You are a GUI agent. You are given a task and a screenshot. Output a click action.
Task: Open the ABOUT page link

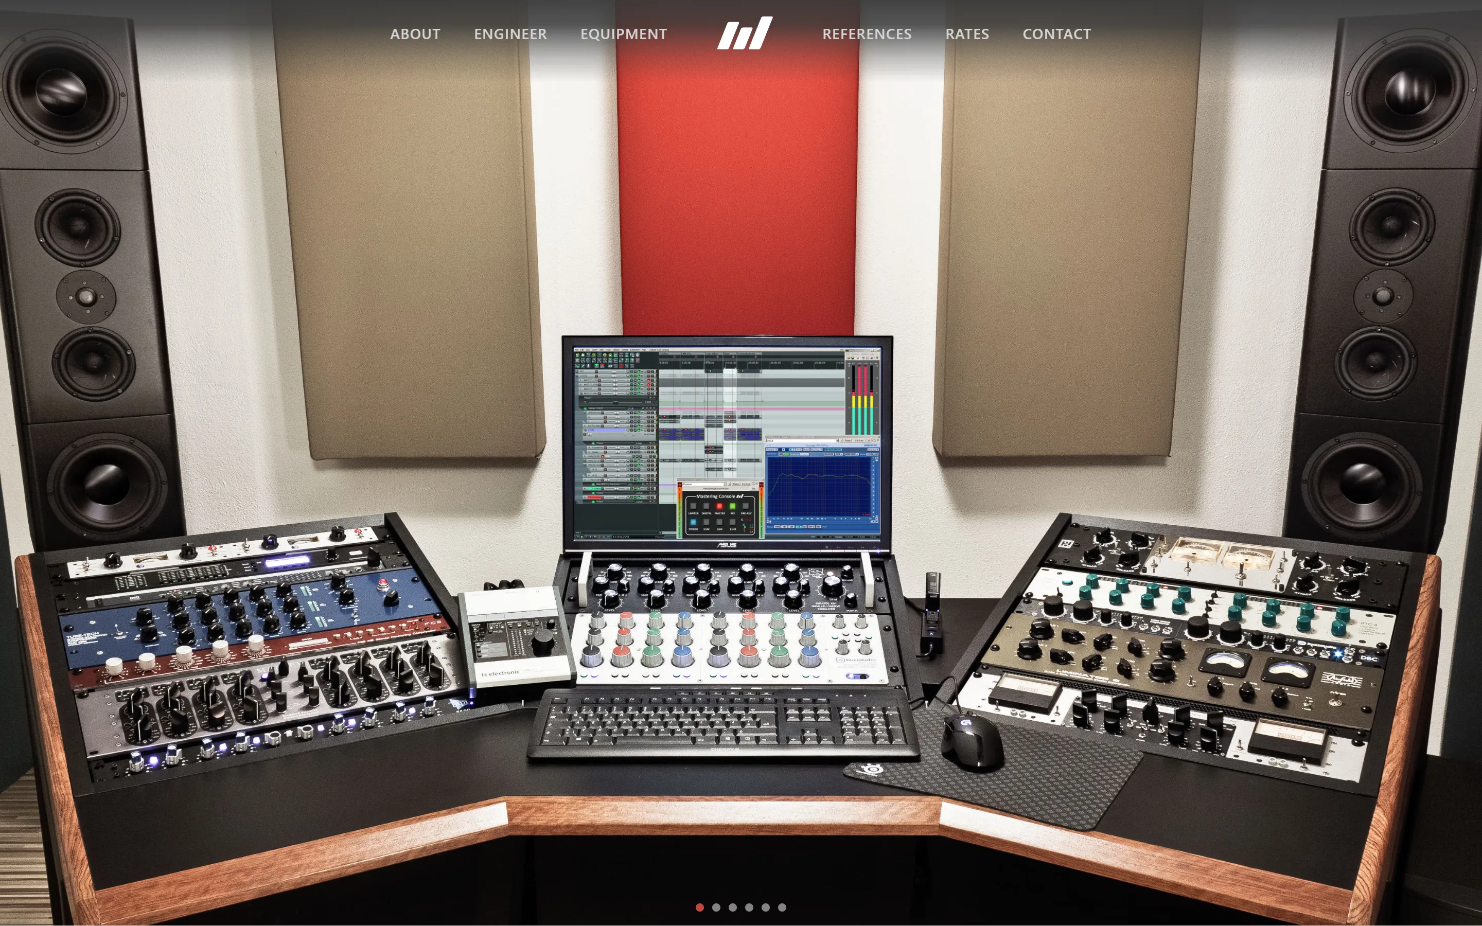click(415, 33)
